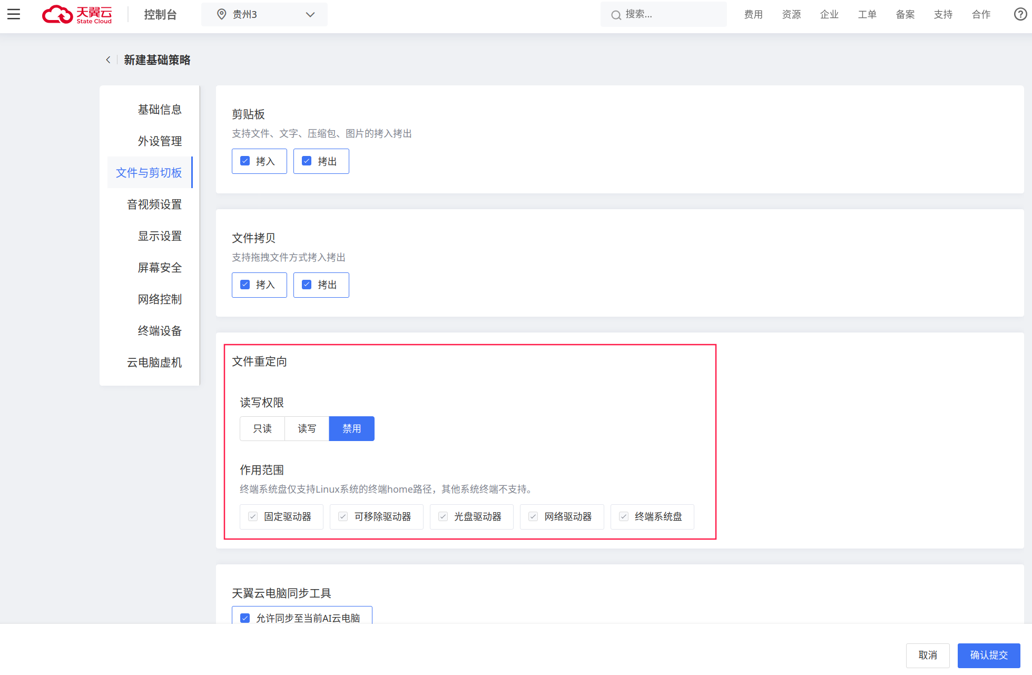The width and height of the screenshot is (1032, 675).
Task: Uncheck clipboard 拷出 checkbox
Action: click(x=307, y=161)
